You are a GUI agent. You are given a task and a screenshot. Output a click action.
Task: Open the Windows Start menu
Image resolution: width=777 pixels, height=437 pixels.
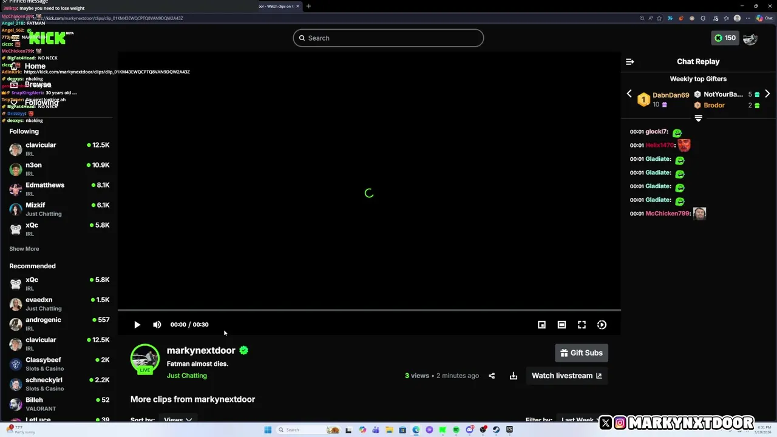[268, 430]
